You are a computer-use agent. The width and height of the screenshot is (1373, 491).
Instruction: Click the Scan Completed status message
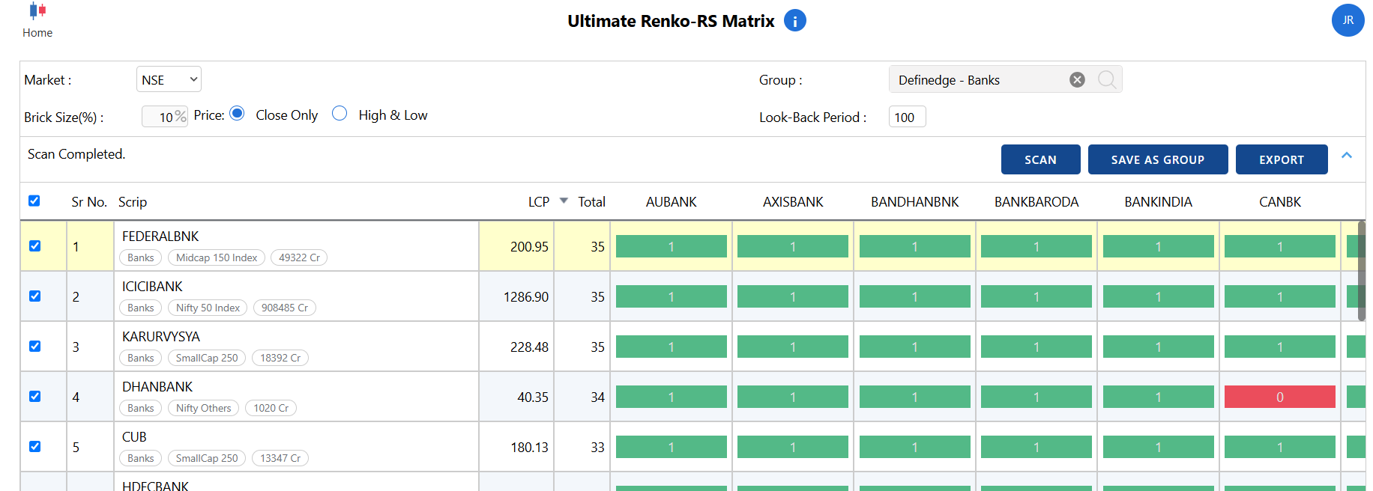coord(76,154)
